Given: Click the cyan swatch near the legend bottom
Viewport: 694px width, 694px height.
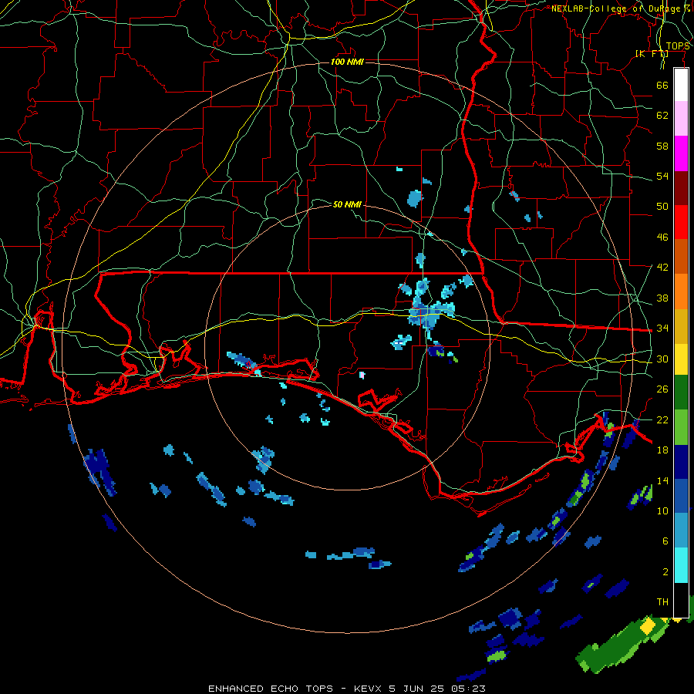Looking at the screenshot, I should point(681,565).
